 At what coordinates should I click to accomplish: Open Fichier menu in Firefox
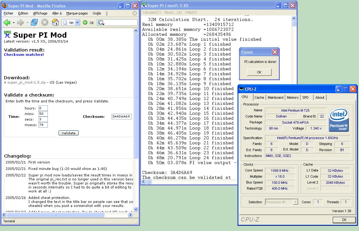8,13
